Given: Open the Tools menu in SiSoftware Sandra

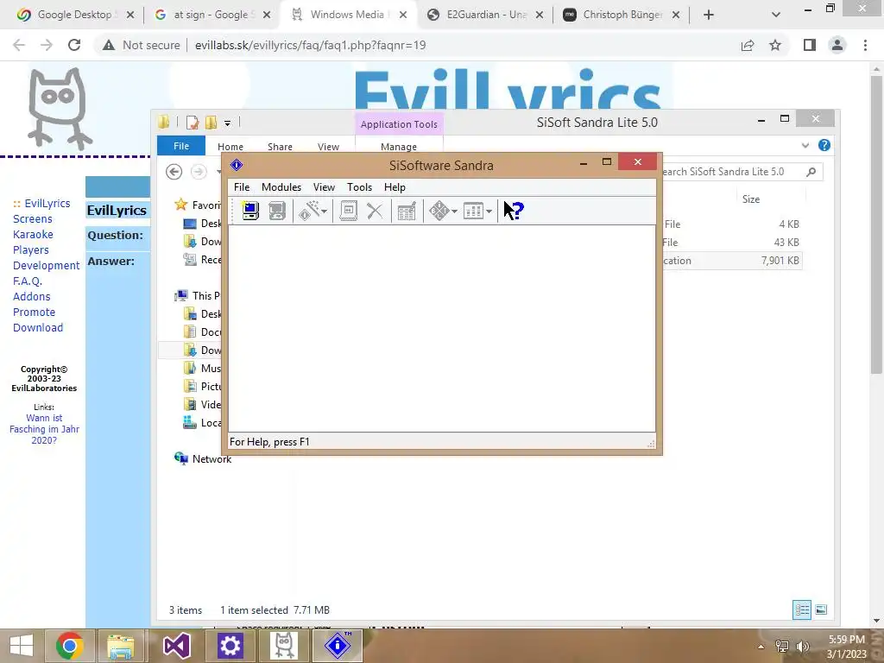Looking at the screenshot, I should click(359, 187).
